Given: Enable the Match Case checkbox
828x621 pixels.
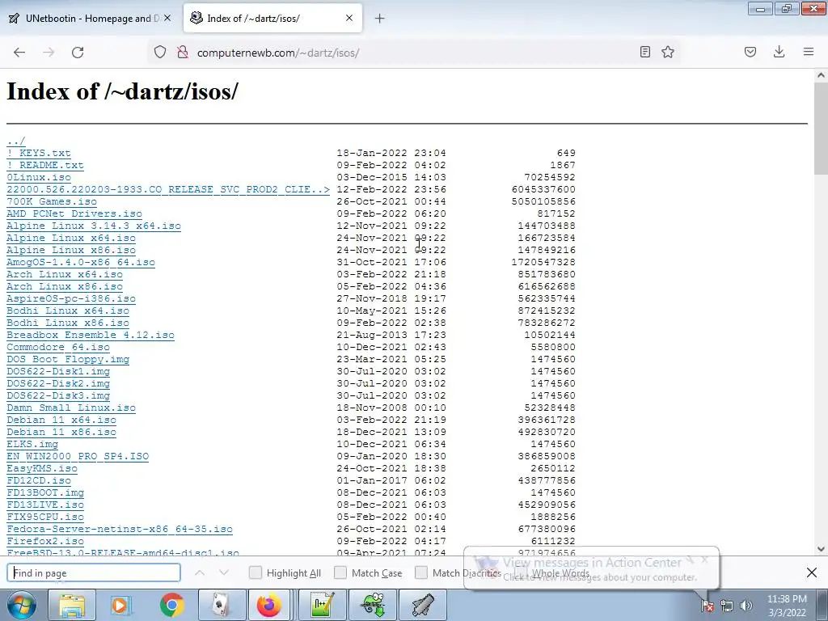Looking at the screenshot, I should [x=340, y=572].
